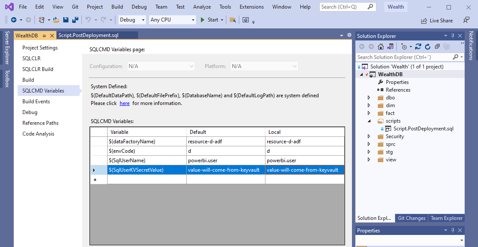Click the Live Share icon button
The image size is (478, 247).
[437, 20]
